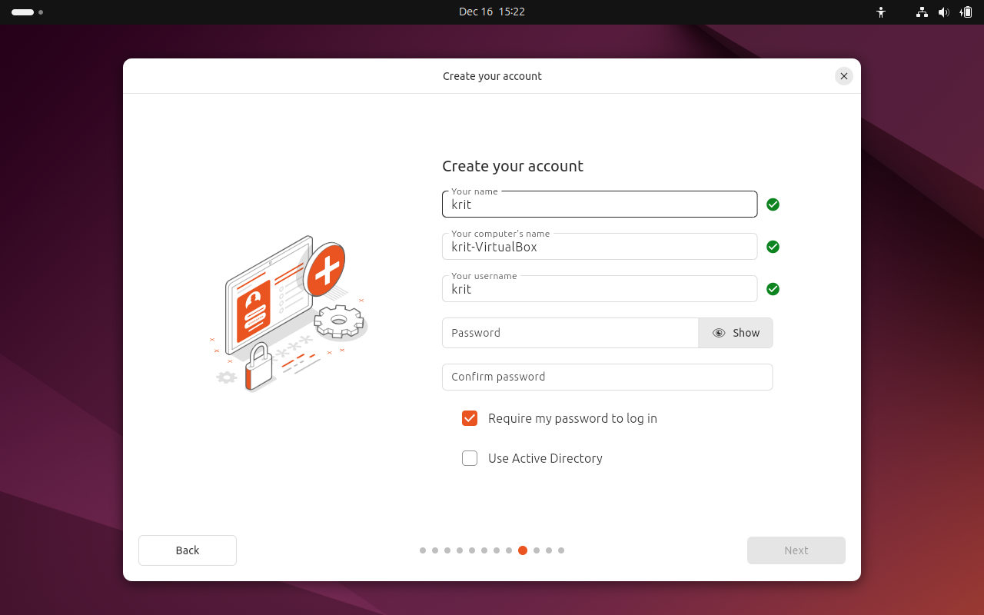
Task: Click the Activities pill indicator
Action: [23, 12]
